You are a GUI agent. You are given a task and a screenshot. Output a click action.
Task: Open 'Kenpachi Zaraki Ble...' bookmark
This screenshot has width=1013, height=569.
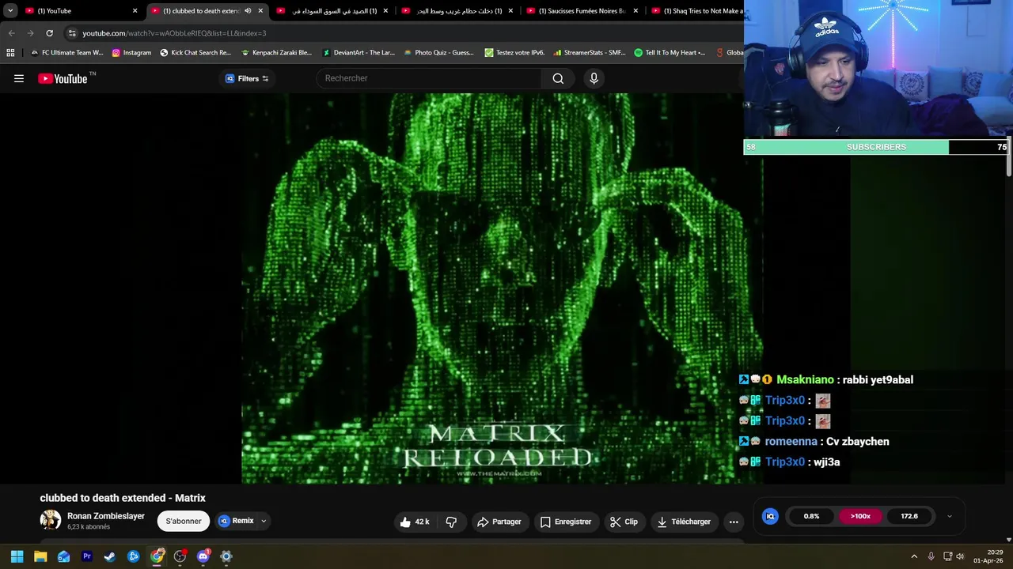tap(276, 53)
